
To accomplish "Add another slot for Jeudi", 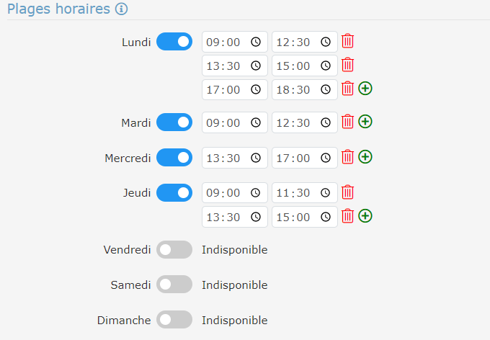I will [x=365, y=215].
